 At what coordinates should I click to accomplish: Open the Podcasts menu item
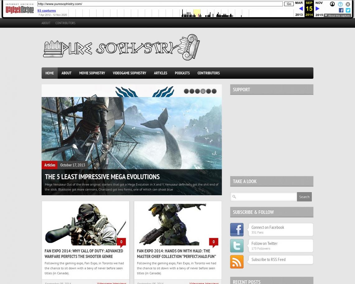(182, 73)
